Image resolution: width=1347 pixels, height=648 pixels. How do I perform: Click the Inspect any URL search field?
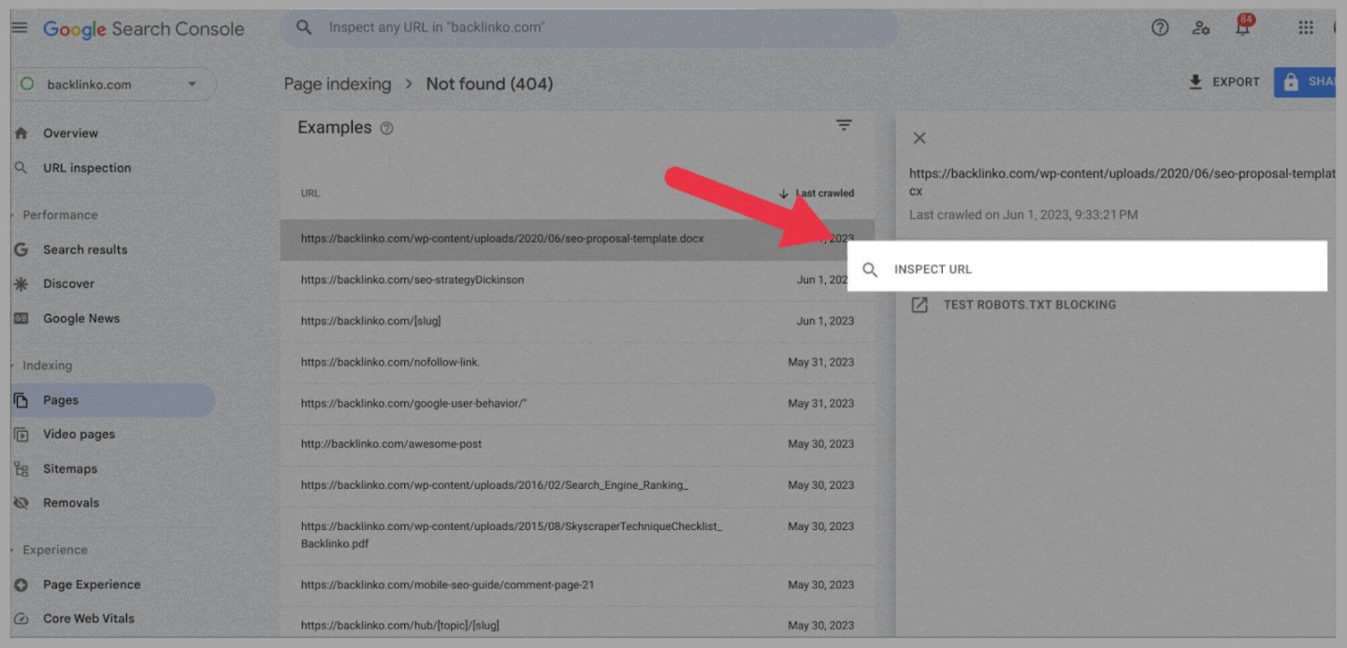click(x=589, y=27)
